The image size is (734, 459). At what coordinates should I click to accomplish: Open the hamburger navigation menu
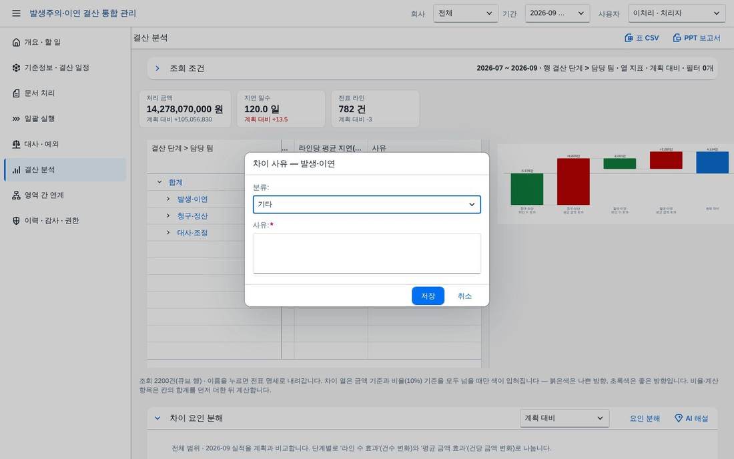[x=16, y=13]
